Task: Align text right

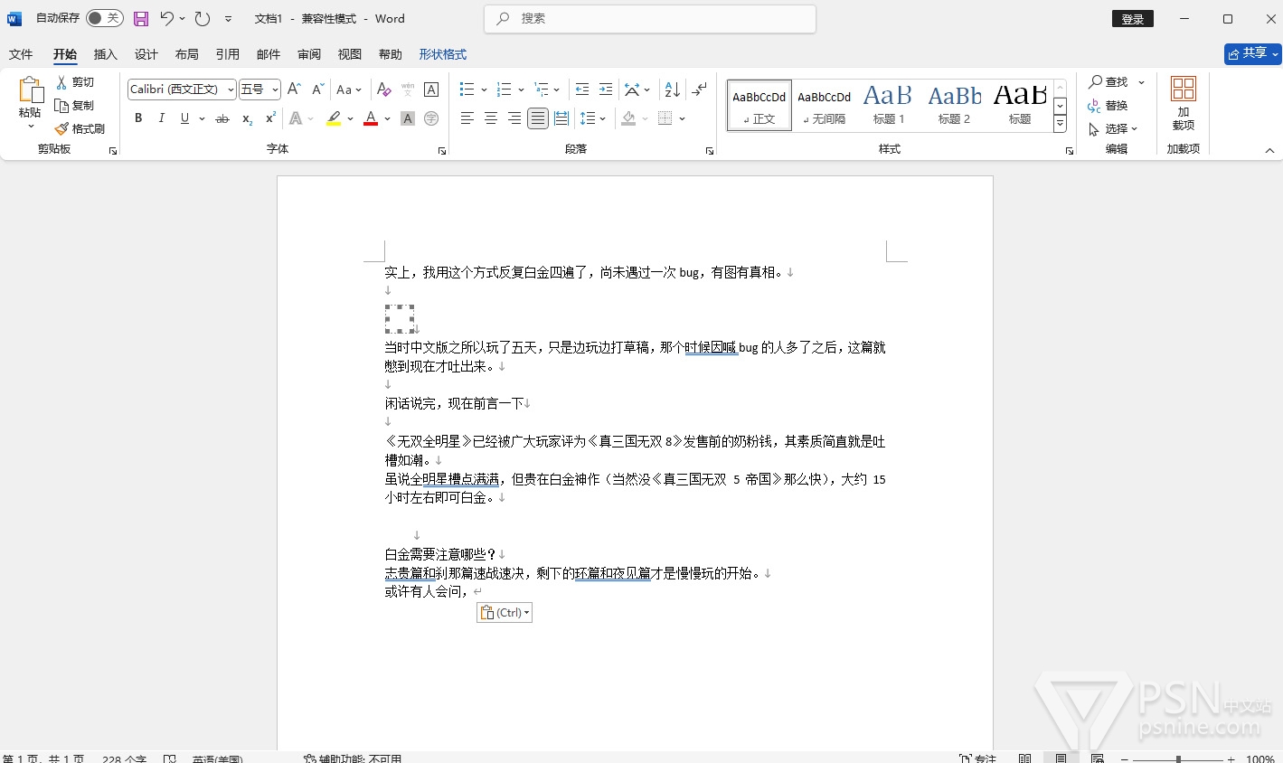Action: click(514, 118)
